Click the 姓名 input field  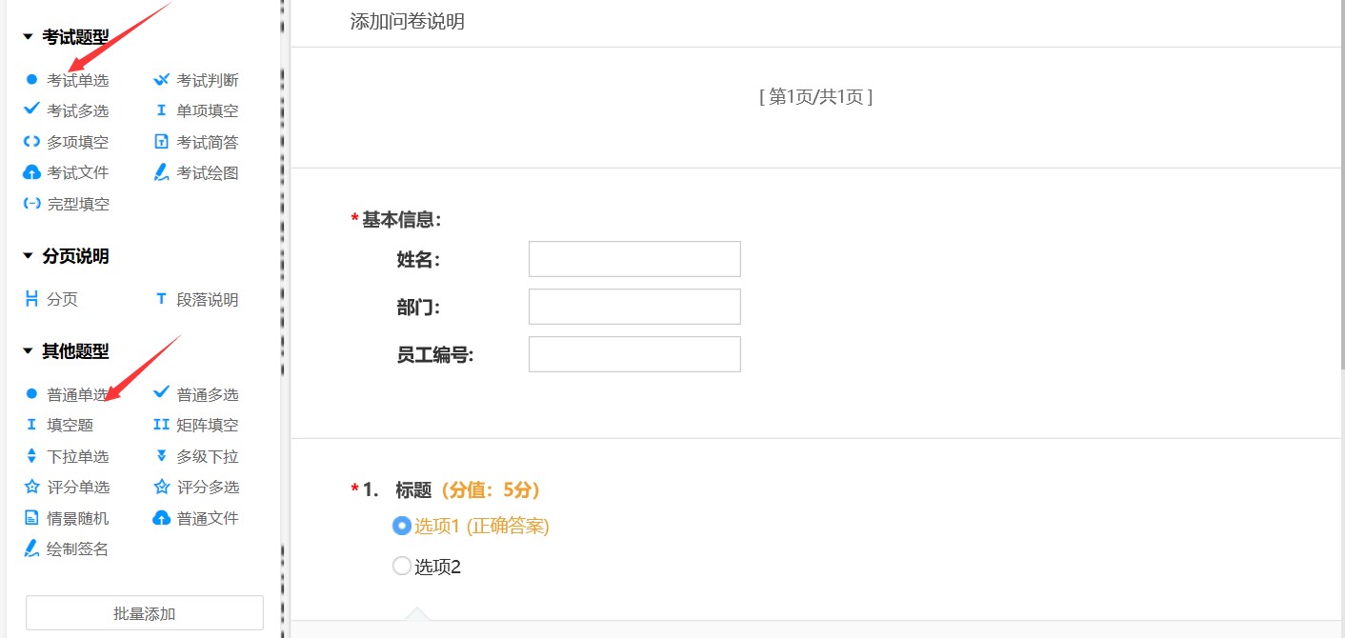(x=634, y=259)
